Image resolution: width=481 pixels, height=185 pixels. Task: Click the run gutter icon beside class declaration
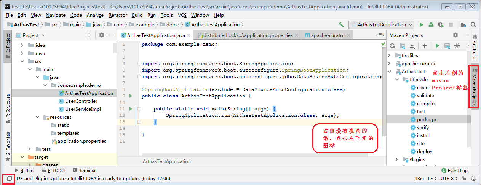coord(131,96)
